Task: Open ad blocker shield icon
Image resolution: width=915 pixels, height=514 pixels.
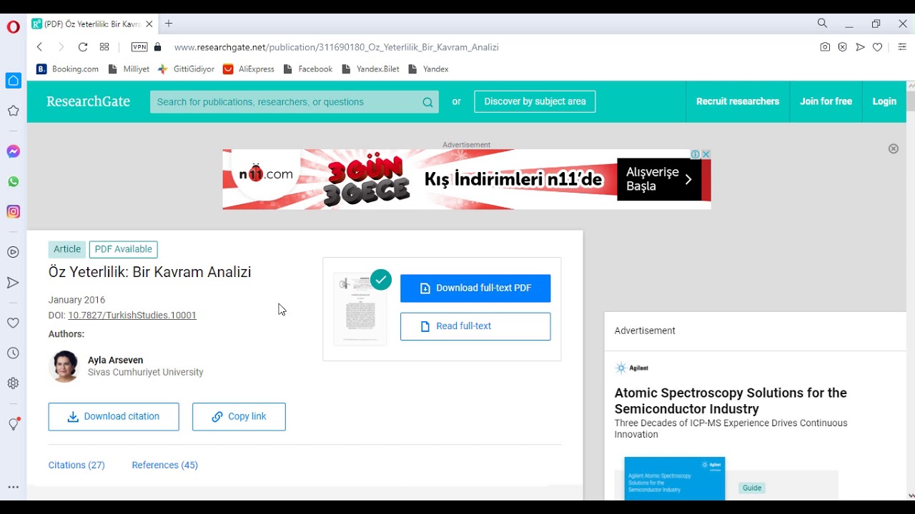Action: [842, 47]
